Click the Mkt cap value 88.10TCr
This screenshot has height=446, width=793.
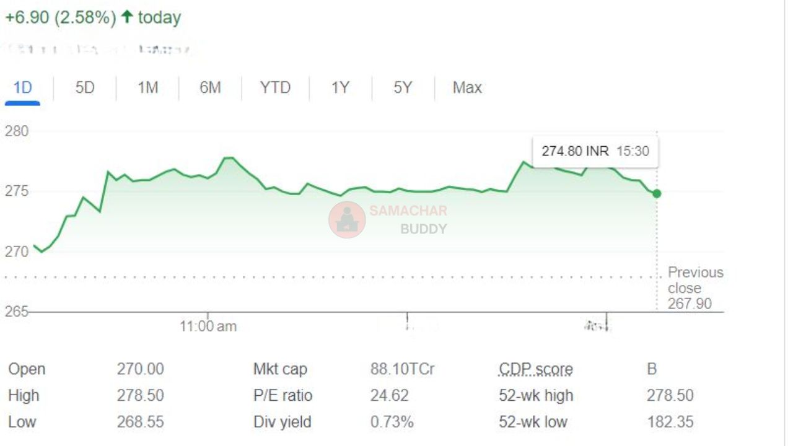click(x=402, y=369)
